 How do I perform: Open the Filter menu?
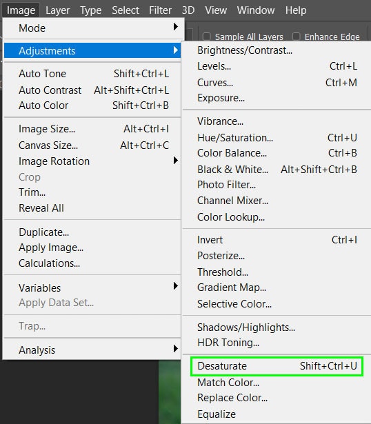pos(160,10)
